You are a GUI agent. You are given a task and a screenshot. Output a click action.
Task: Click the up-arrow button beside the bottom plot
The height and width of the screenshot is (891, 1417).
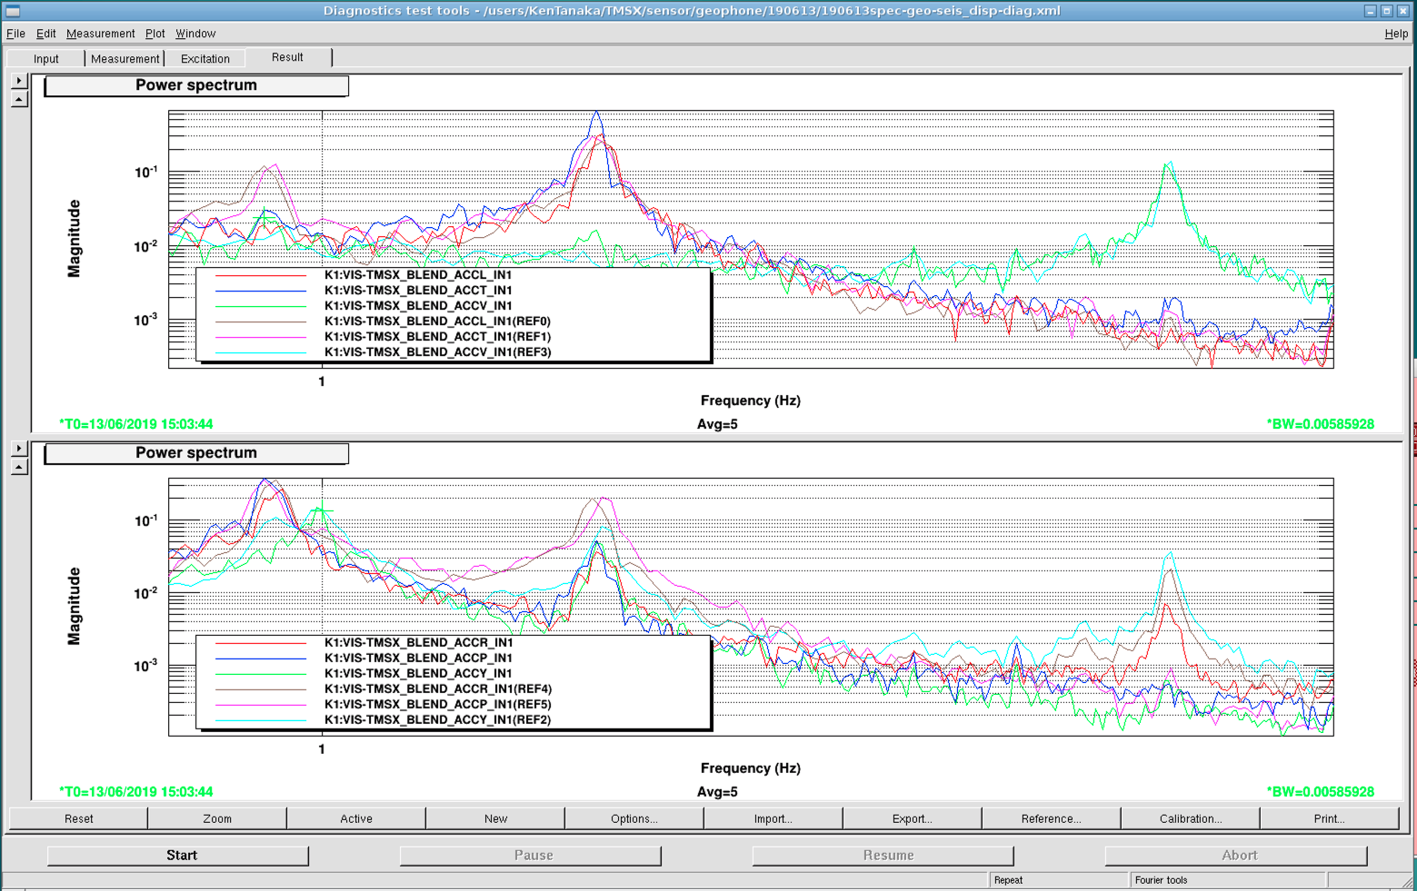pos(19,467)
